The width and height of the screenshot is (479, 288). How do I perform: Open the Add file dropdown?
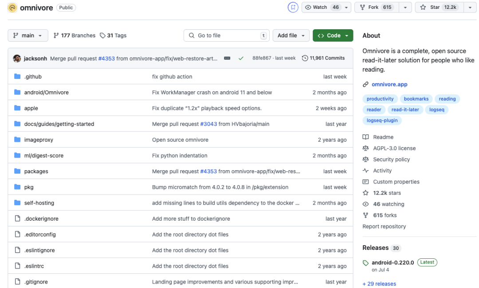(291, 35)
